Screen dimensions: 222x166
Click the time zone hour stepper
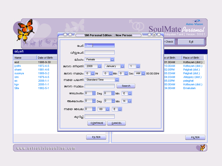94,109
